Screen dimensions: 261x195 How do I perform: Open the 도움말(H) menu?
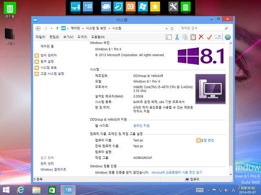coord(98,37)
